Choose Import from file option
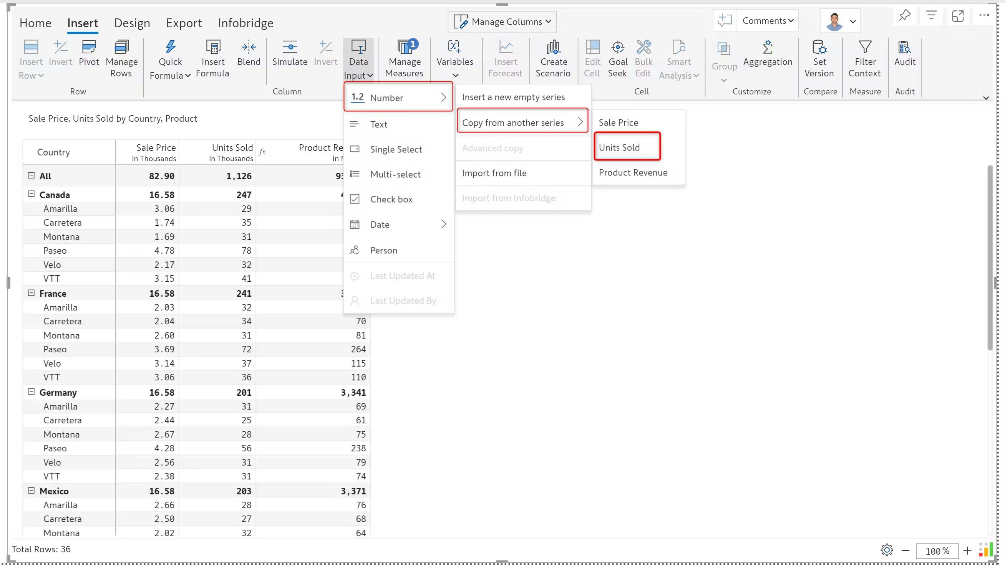1005x565 pixels. 494,173
